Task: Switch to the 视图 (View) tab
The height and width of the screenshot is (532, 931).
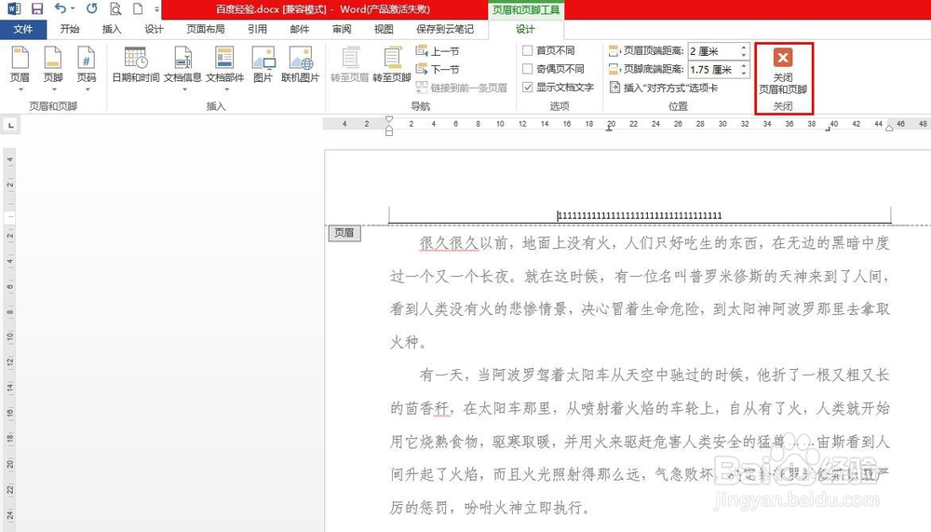Action: (x=384, y=29)
